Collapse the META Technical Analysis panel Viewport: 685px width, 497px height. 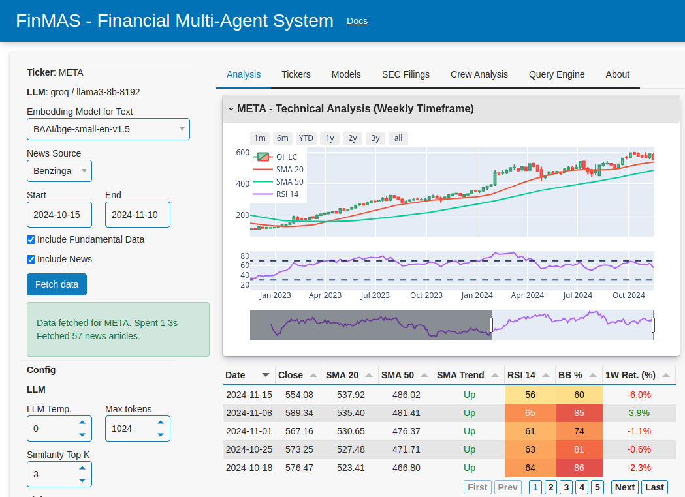(x=231, y=108)
